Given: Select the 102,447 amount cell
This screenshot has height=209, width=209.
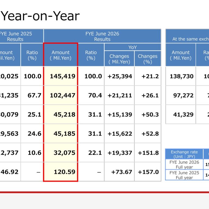Looking at the screenshot, I should (x=61, y=95).
